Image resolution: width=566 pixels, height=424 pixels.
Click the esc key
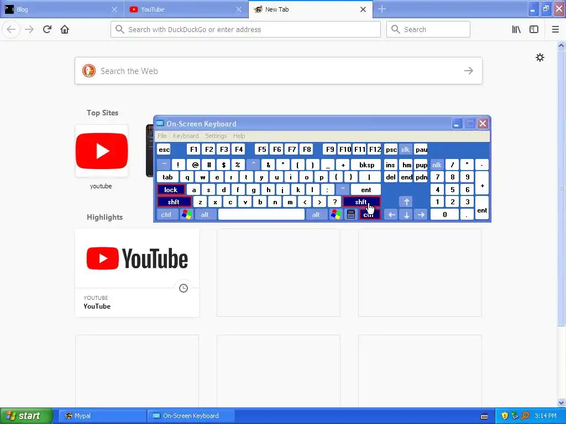click(x=164, y=149)
